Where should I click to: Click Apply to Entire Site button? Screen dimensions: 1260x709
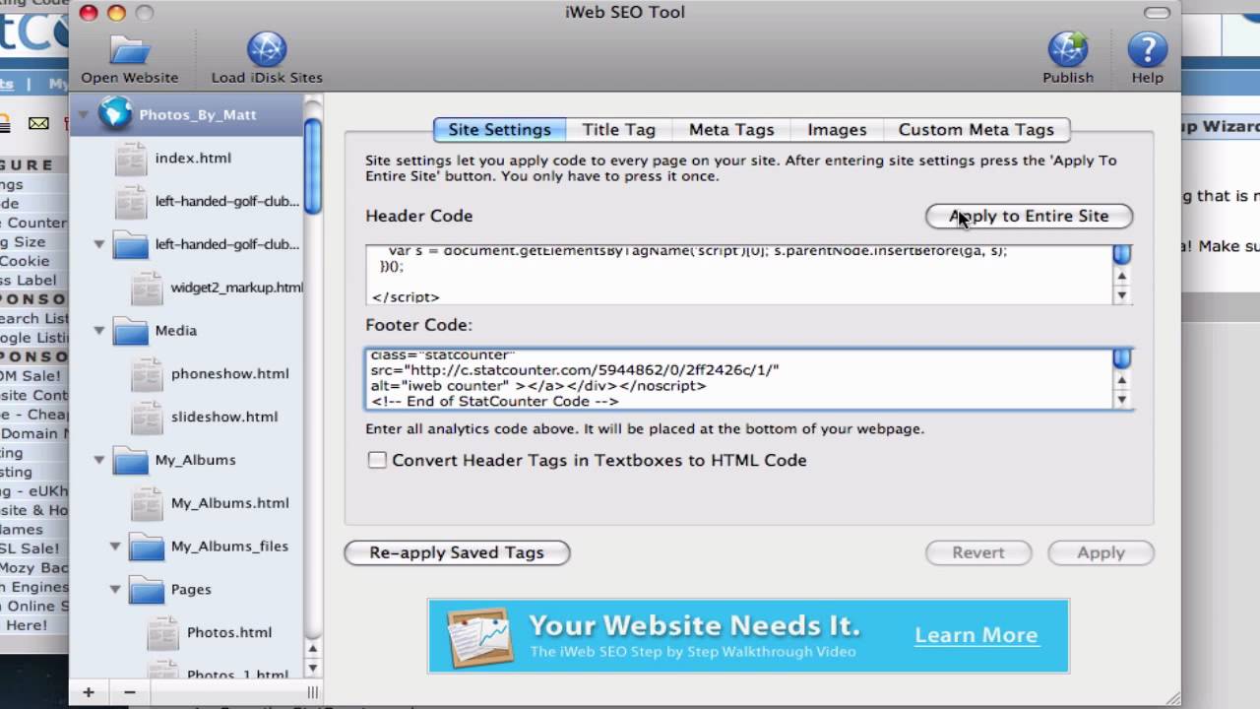point(1029,216)
